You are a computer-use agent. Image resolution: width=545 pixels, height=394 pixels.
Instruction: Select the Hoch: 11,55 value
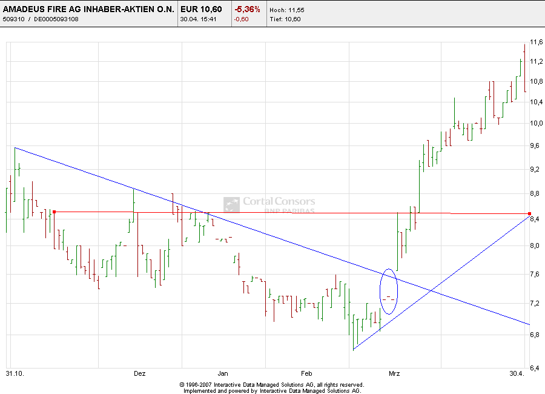(x=286, y=9)
